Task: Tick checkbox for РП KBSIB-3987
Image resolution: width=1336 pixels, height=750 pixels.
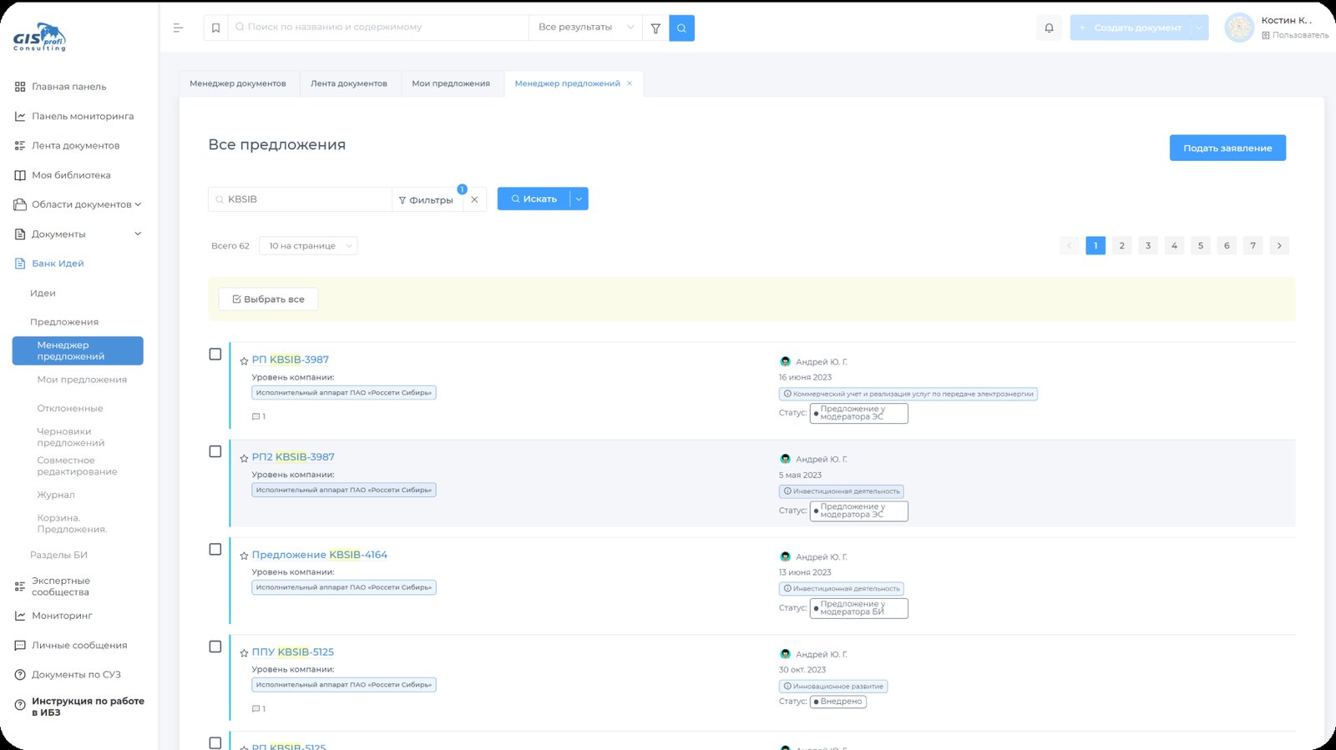Action: [215, 355]
